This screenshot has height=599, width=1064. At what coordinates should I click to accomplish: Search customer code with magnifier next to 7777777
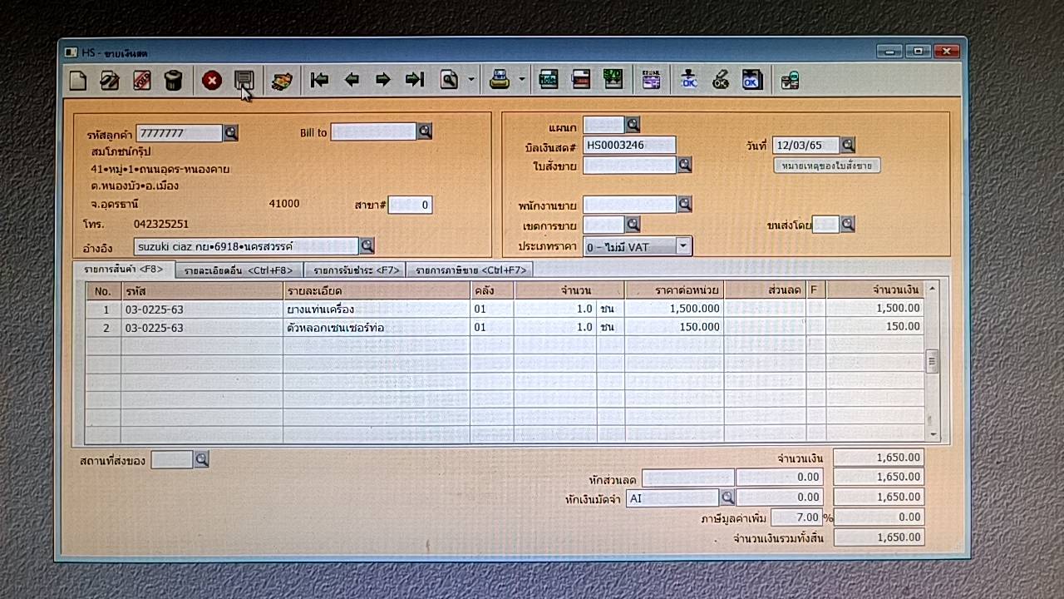point(231,132)
